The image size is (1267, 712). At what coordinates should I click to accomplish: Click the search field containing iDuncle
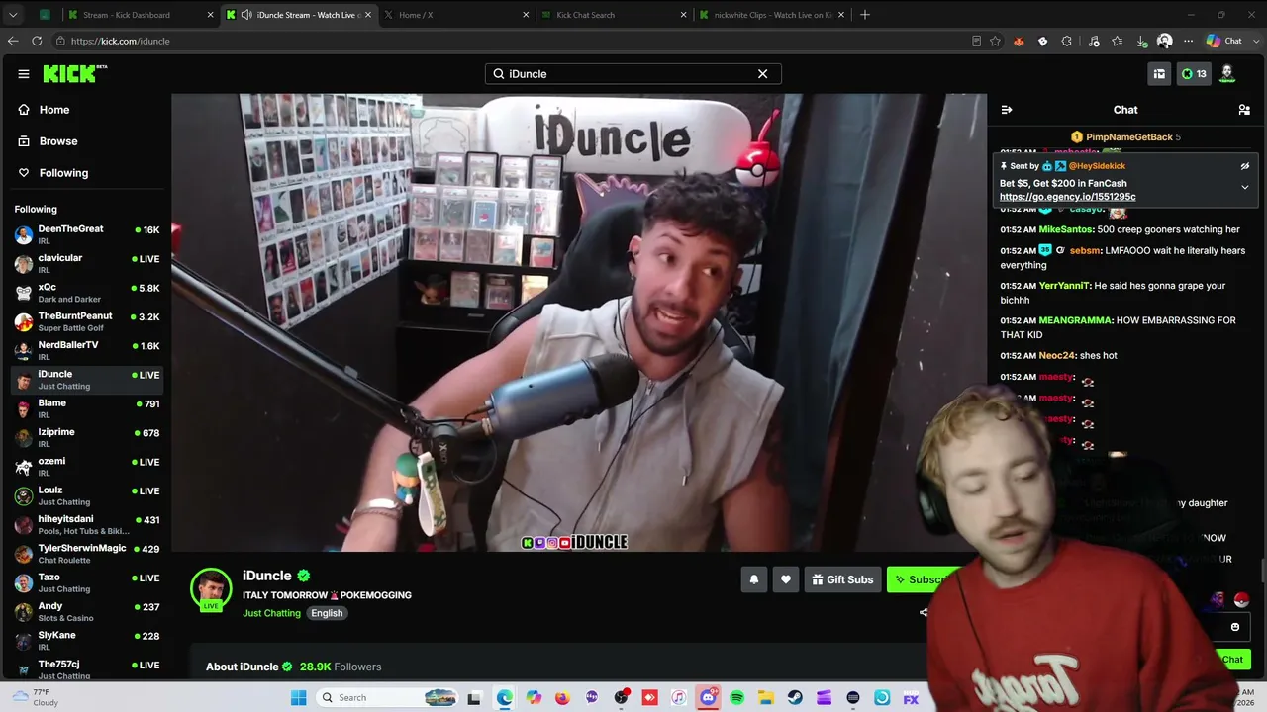click(633, 74)
